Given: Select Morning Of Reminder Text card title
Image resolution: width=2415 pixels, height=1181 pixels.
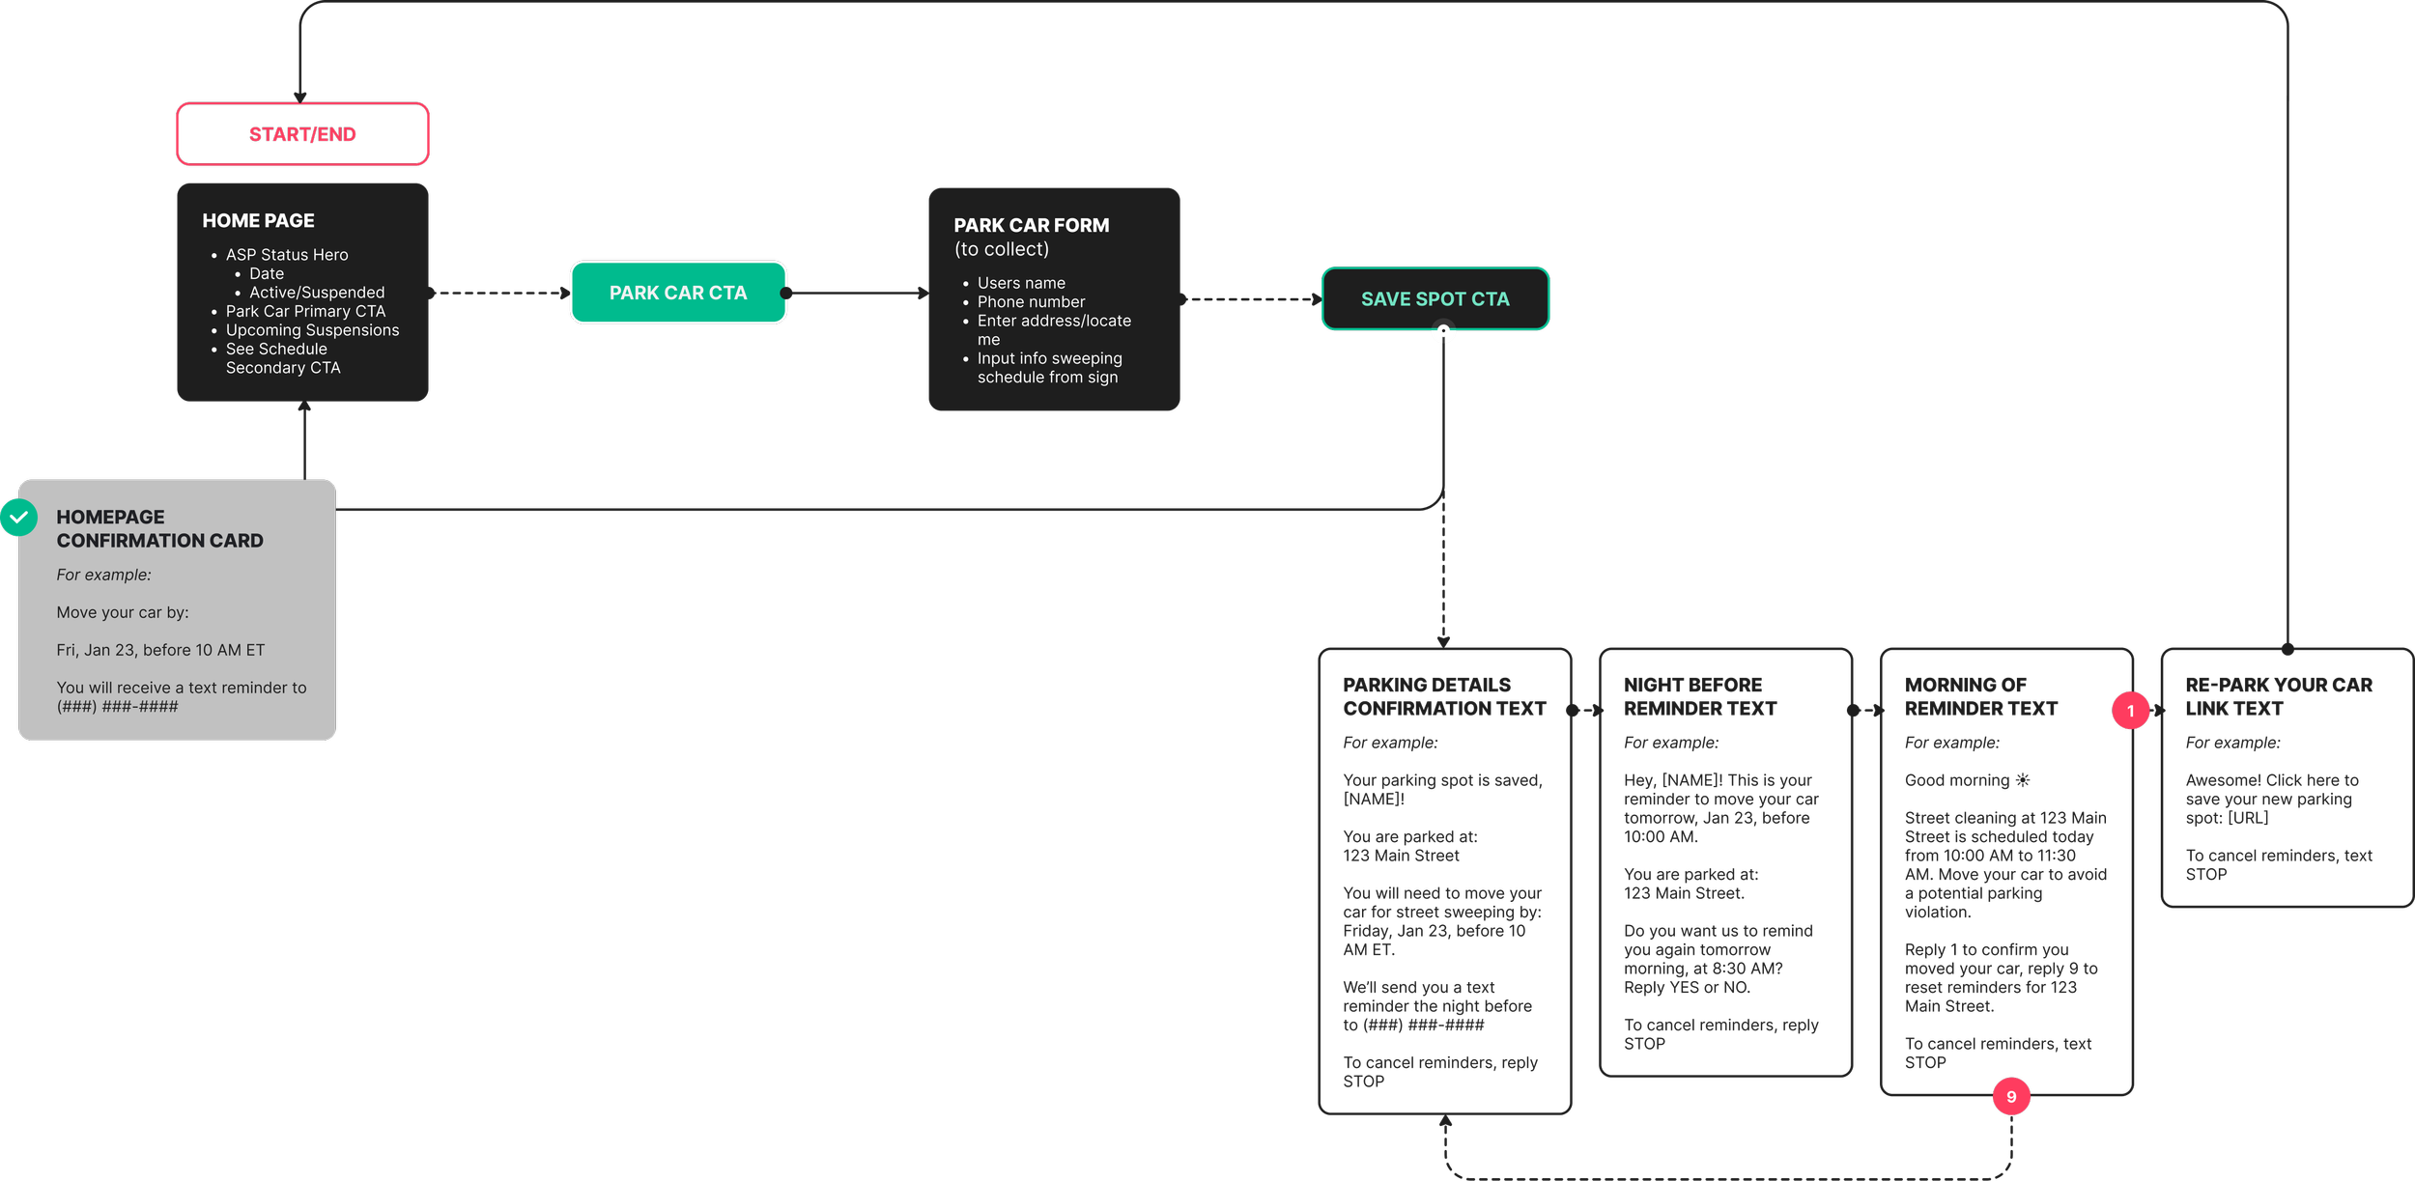Looking at the screenshot, I should pyautogui.click(x=1980, y=696).
